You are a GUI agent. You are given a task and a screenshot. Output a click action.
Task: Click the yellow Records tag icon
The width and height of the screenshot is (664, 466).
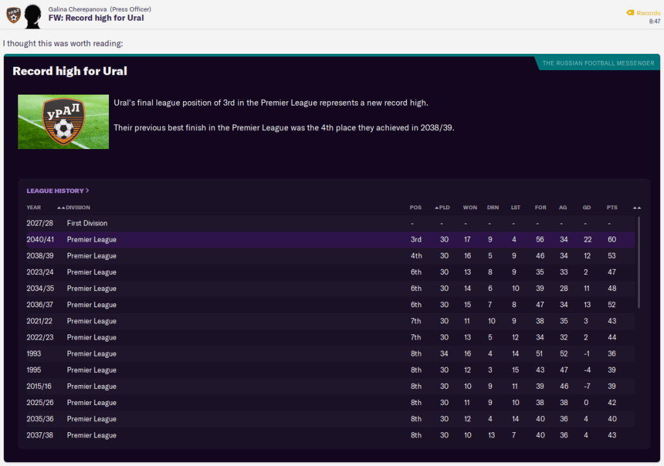630,13
